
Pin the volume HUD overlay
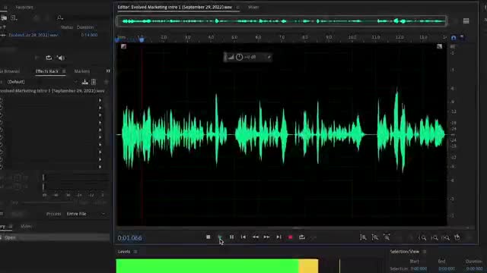(x=269, y=57)
